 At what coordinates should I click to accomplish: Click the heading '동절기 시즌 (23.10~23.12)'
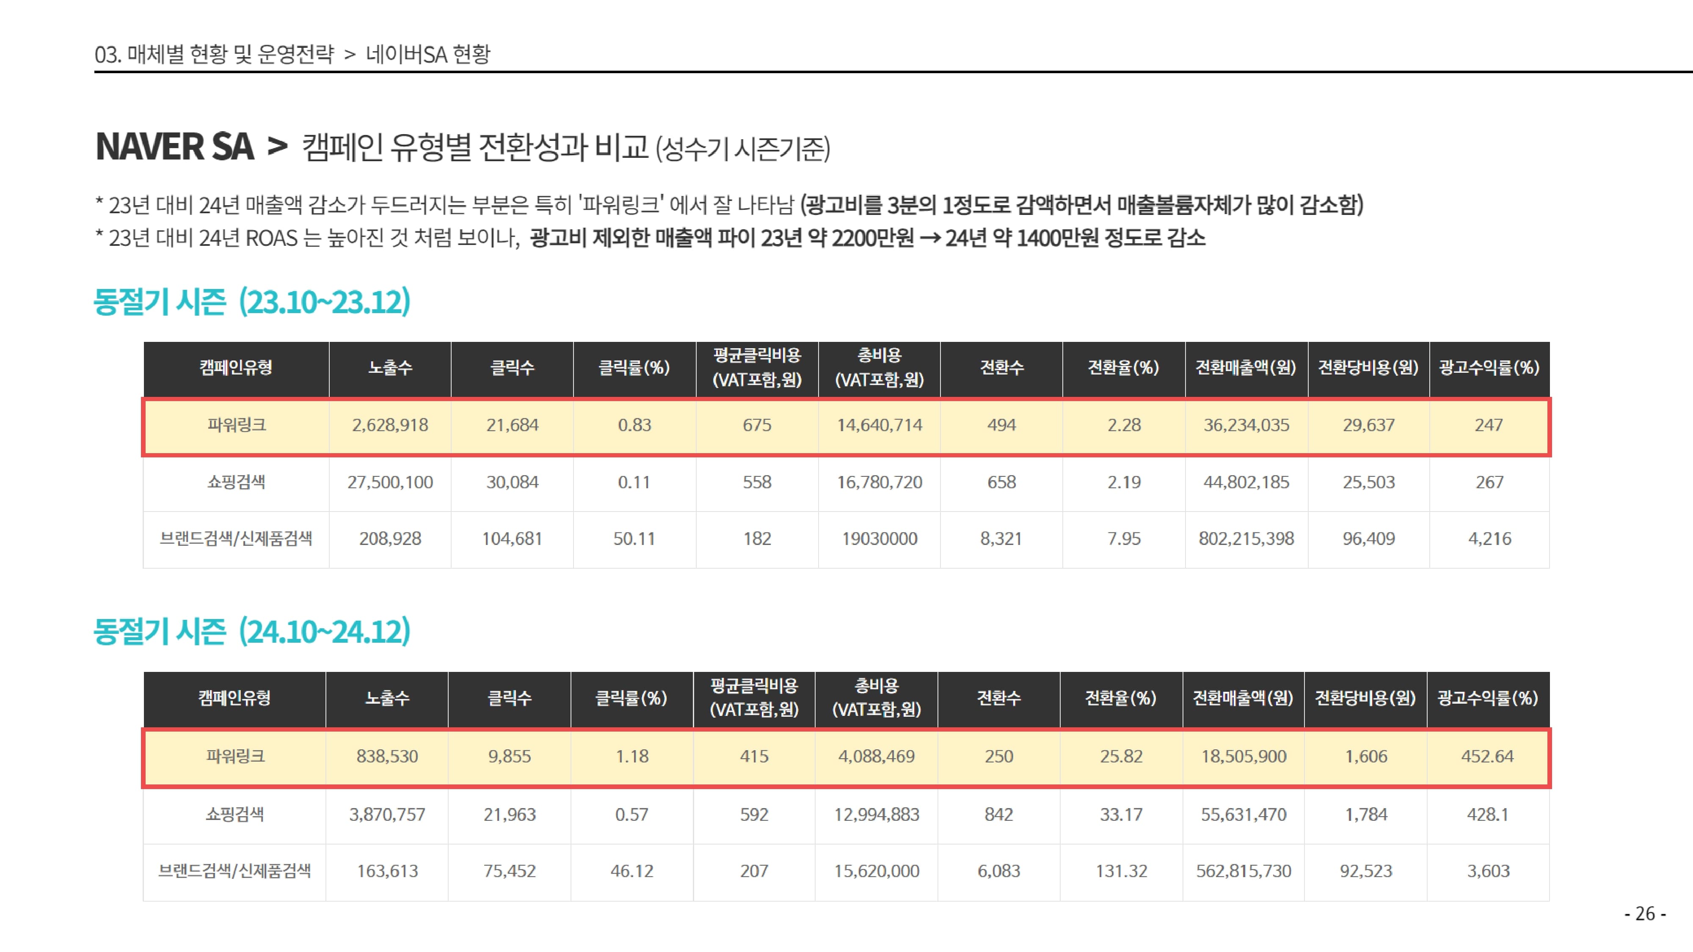point(252,302)
